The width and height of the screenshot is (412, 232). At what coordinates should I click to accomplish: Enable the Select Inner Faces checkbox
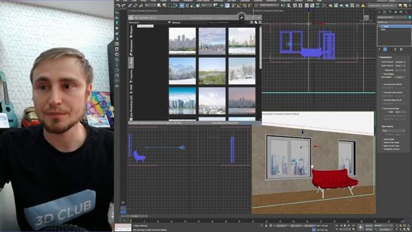point(382,142)
